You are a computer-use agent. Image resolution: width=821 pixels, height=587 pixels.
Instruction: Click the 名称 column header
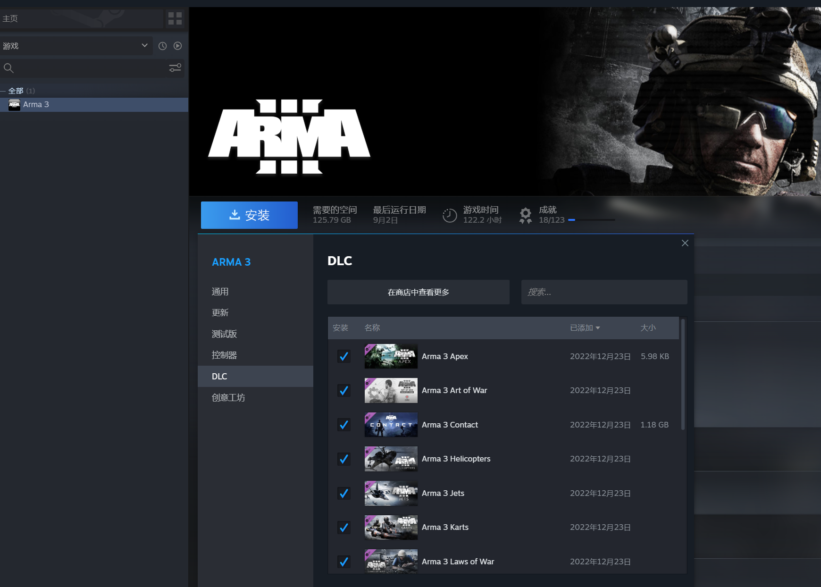click(372, 327)
